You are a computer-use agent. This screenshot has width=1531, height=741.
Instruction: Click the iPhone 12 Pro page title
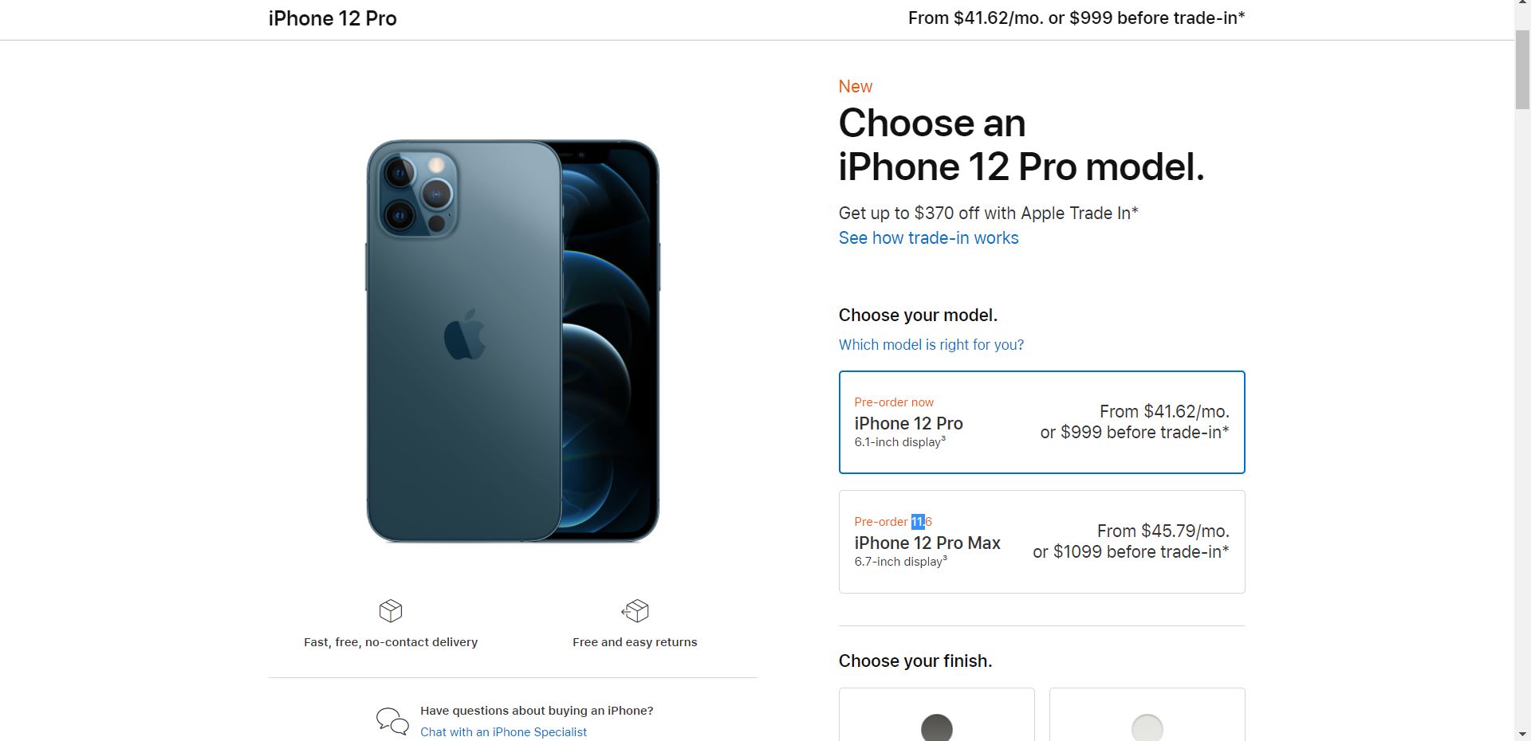click(x=332, y=18)
